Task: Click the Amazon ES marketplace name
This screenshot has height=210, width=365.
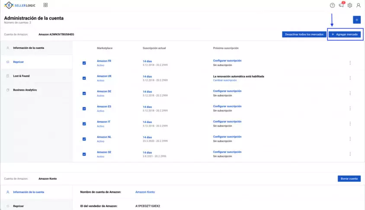Action: coord(104,107)
